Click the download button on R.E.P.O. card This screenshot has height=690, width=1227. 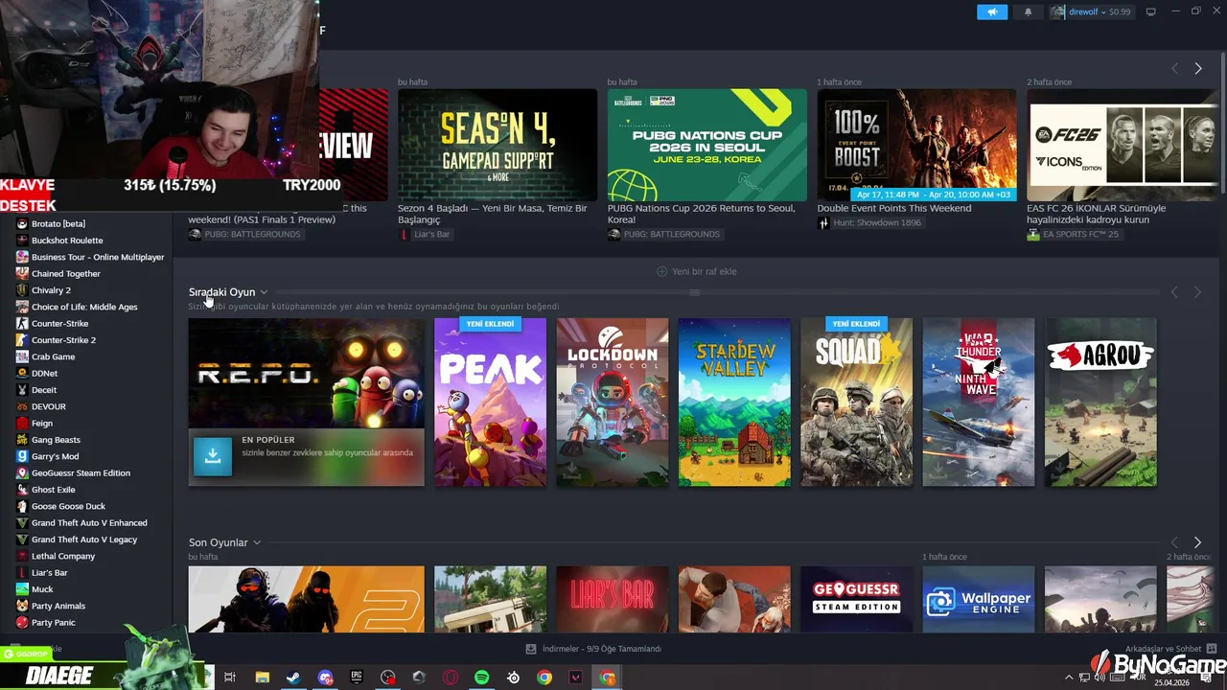213,456
